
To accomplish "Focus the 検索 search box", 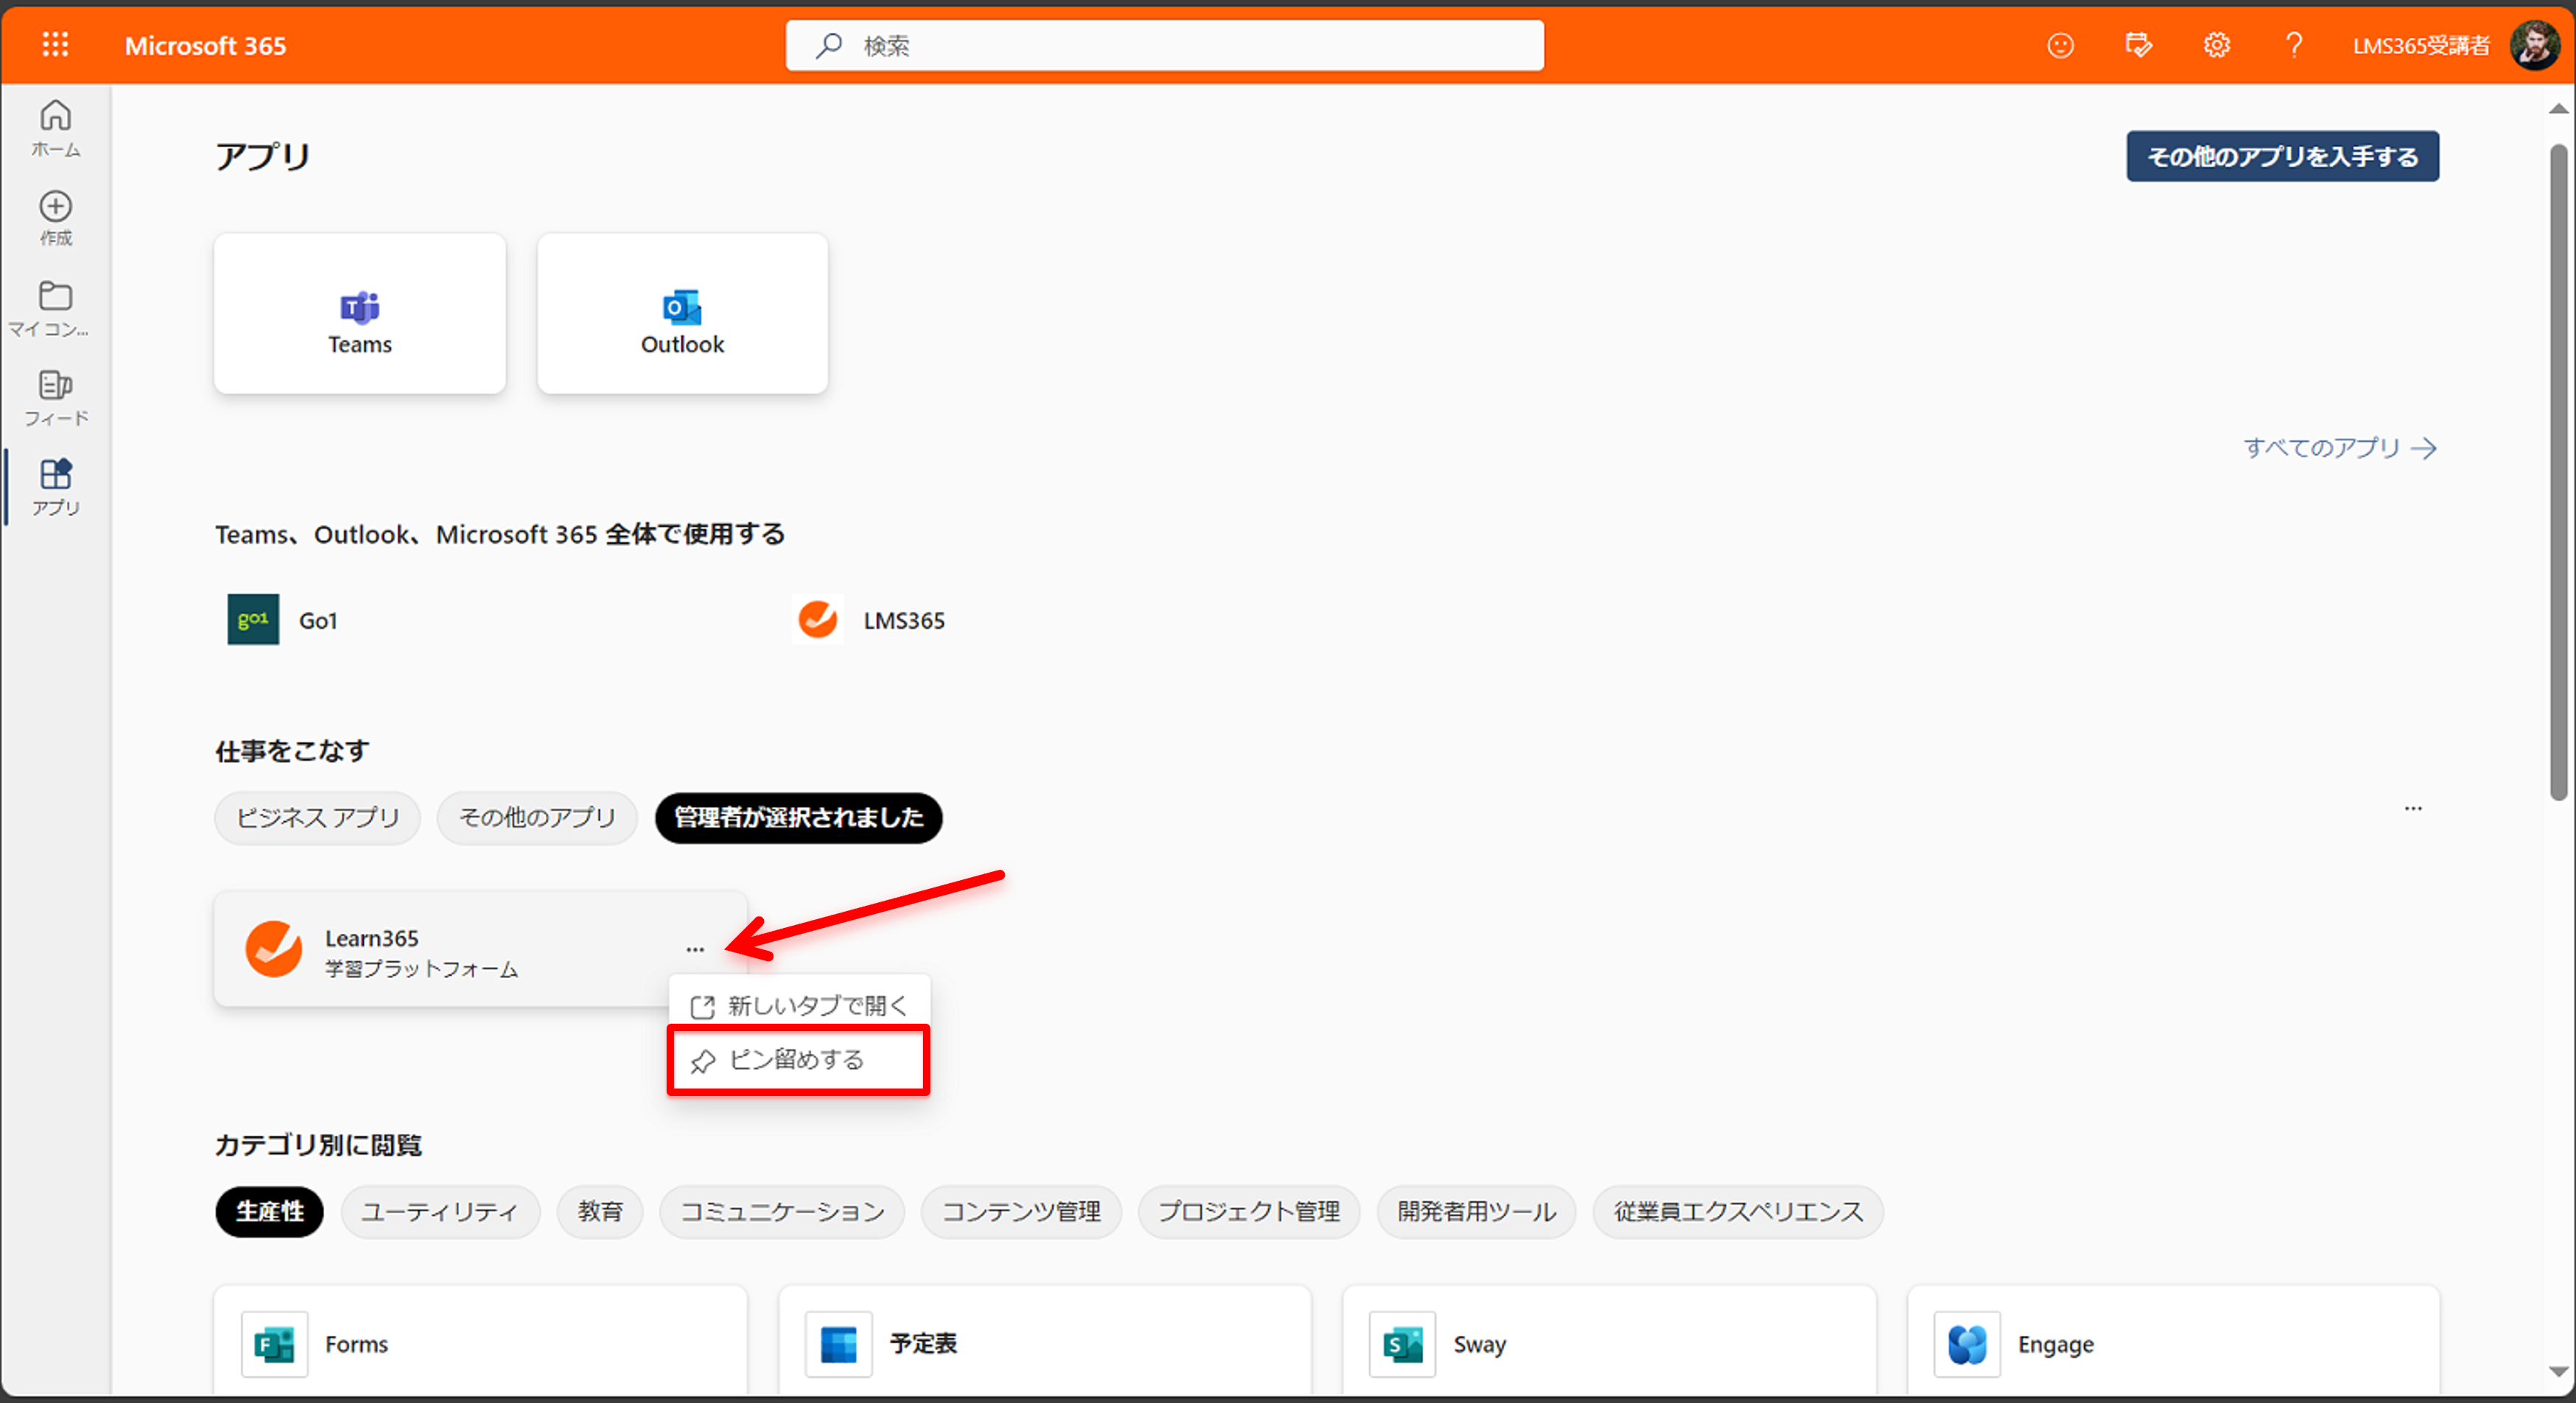I will coord(1164,45).
